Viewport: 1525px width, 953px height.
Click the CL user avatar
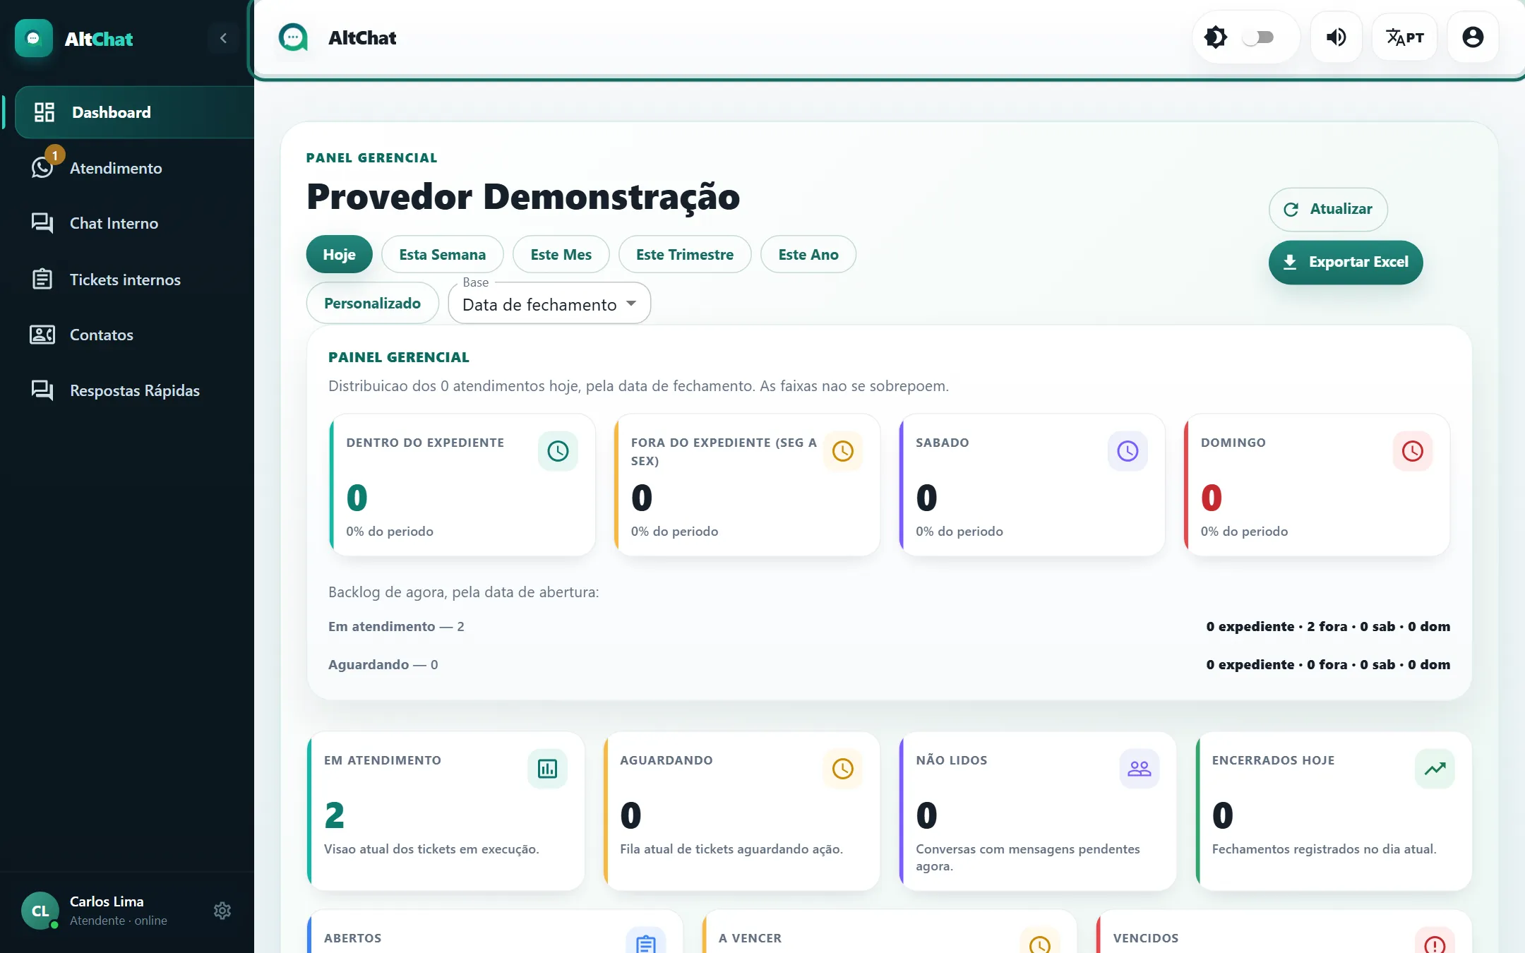(40, 911)
